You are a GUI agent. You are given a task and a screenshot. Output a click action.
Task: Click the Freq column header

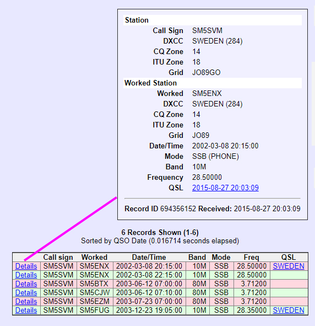[252, 258]
